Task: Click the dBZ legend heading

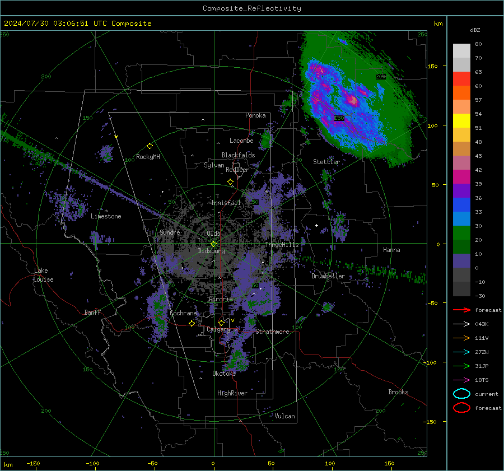Action: point(475,30)
